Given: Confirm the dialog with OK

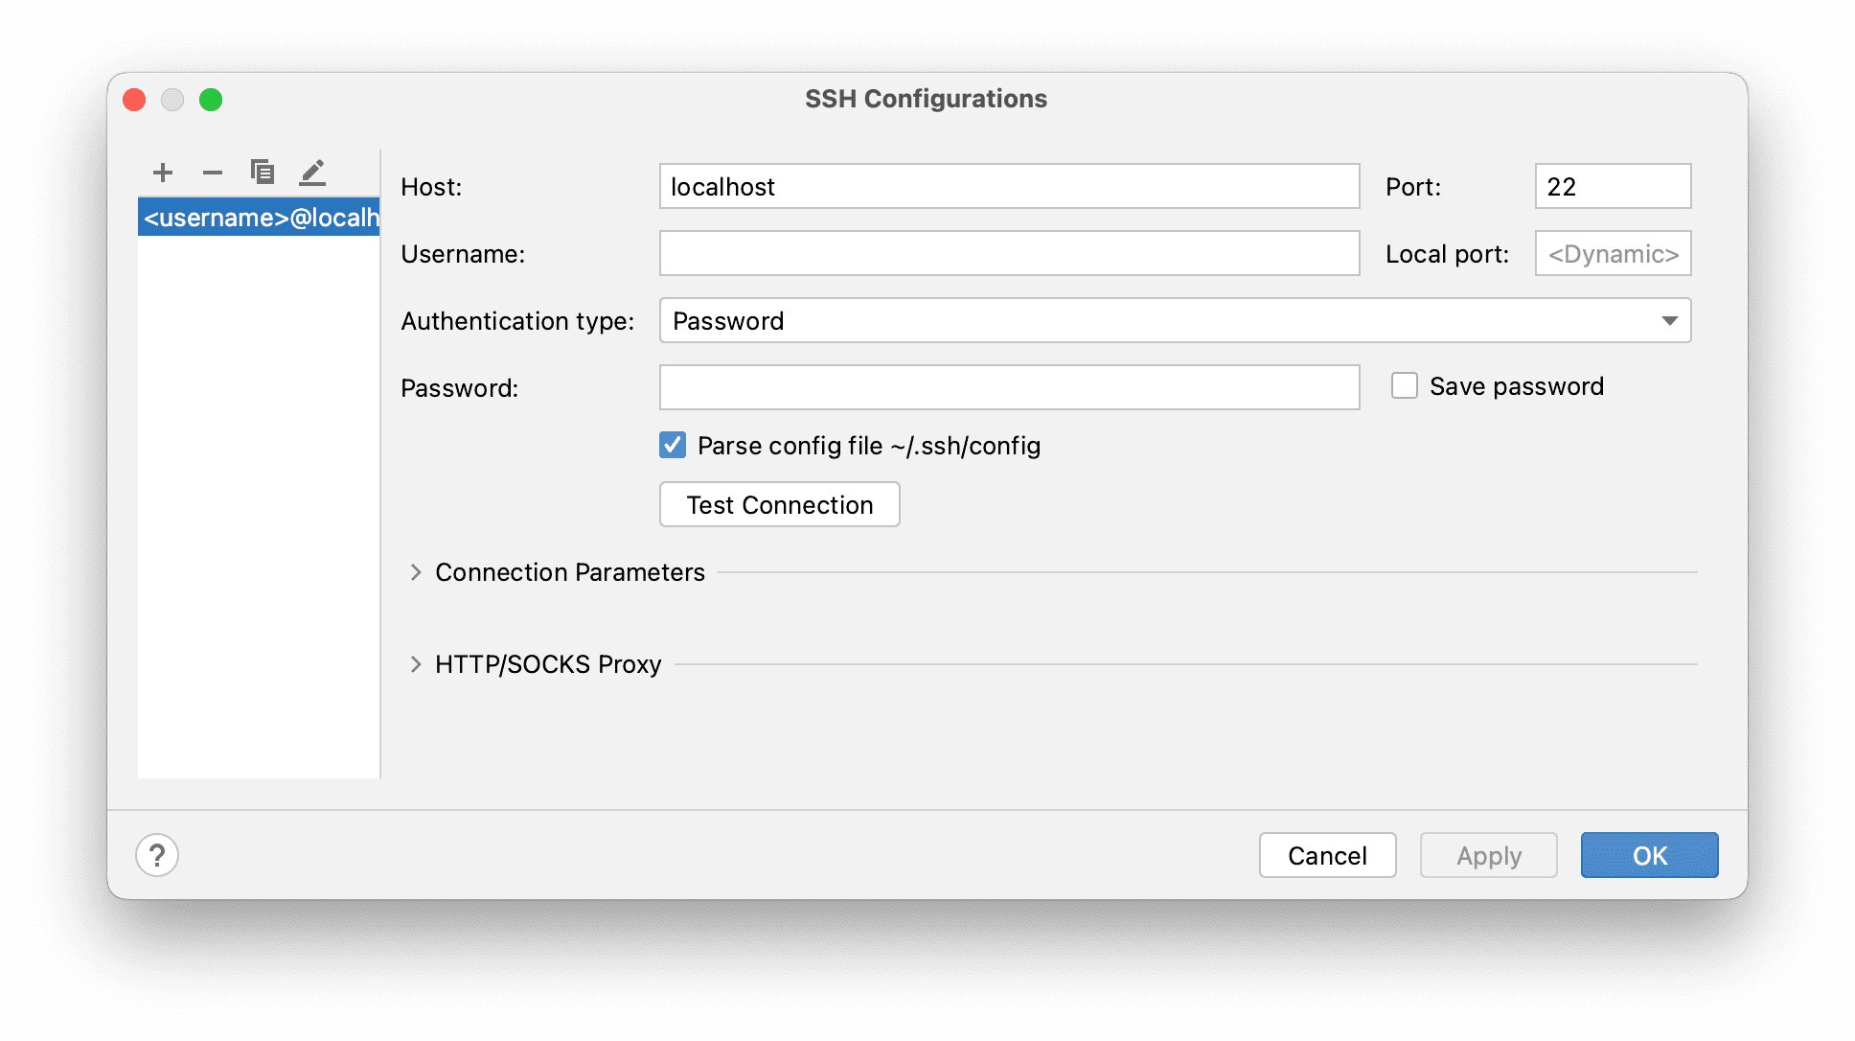Looking at the screenshot, I should (1649, 855).
